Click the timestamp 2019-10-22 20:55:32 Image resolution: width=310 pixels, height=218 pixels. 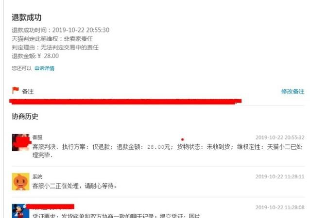[280, 138]
